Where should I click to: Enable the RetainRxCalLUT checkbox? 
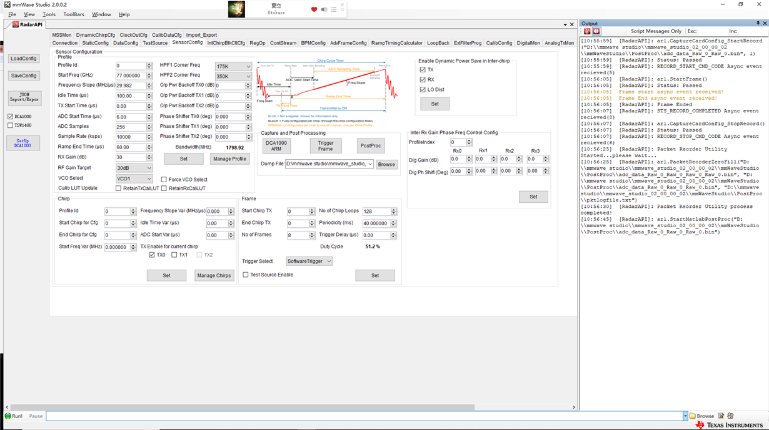point(164,188)
